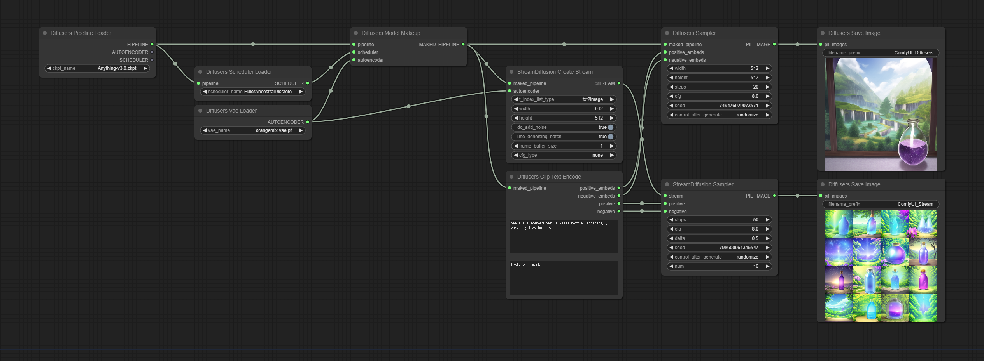Click the Diffusers Save Image top node title
Image resolution: width=984 pixels, height=361 pixels.
click(854, 33)
